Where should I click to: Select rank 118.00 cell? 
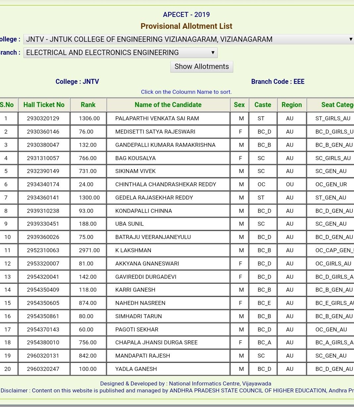[88, 290]
